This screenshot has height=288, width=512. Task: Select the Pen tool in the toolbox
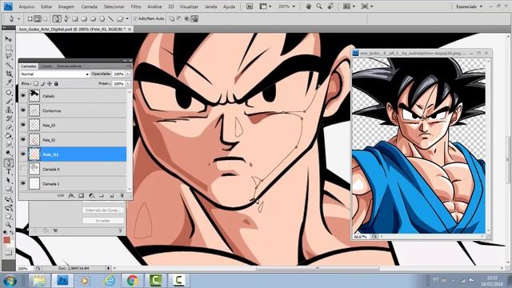[x=9, y=162]
